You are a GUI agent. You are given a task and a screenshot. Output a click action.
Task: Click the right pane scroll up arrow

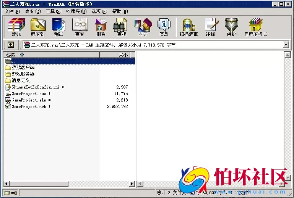tap(288, 55)
